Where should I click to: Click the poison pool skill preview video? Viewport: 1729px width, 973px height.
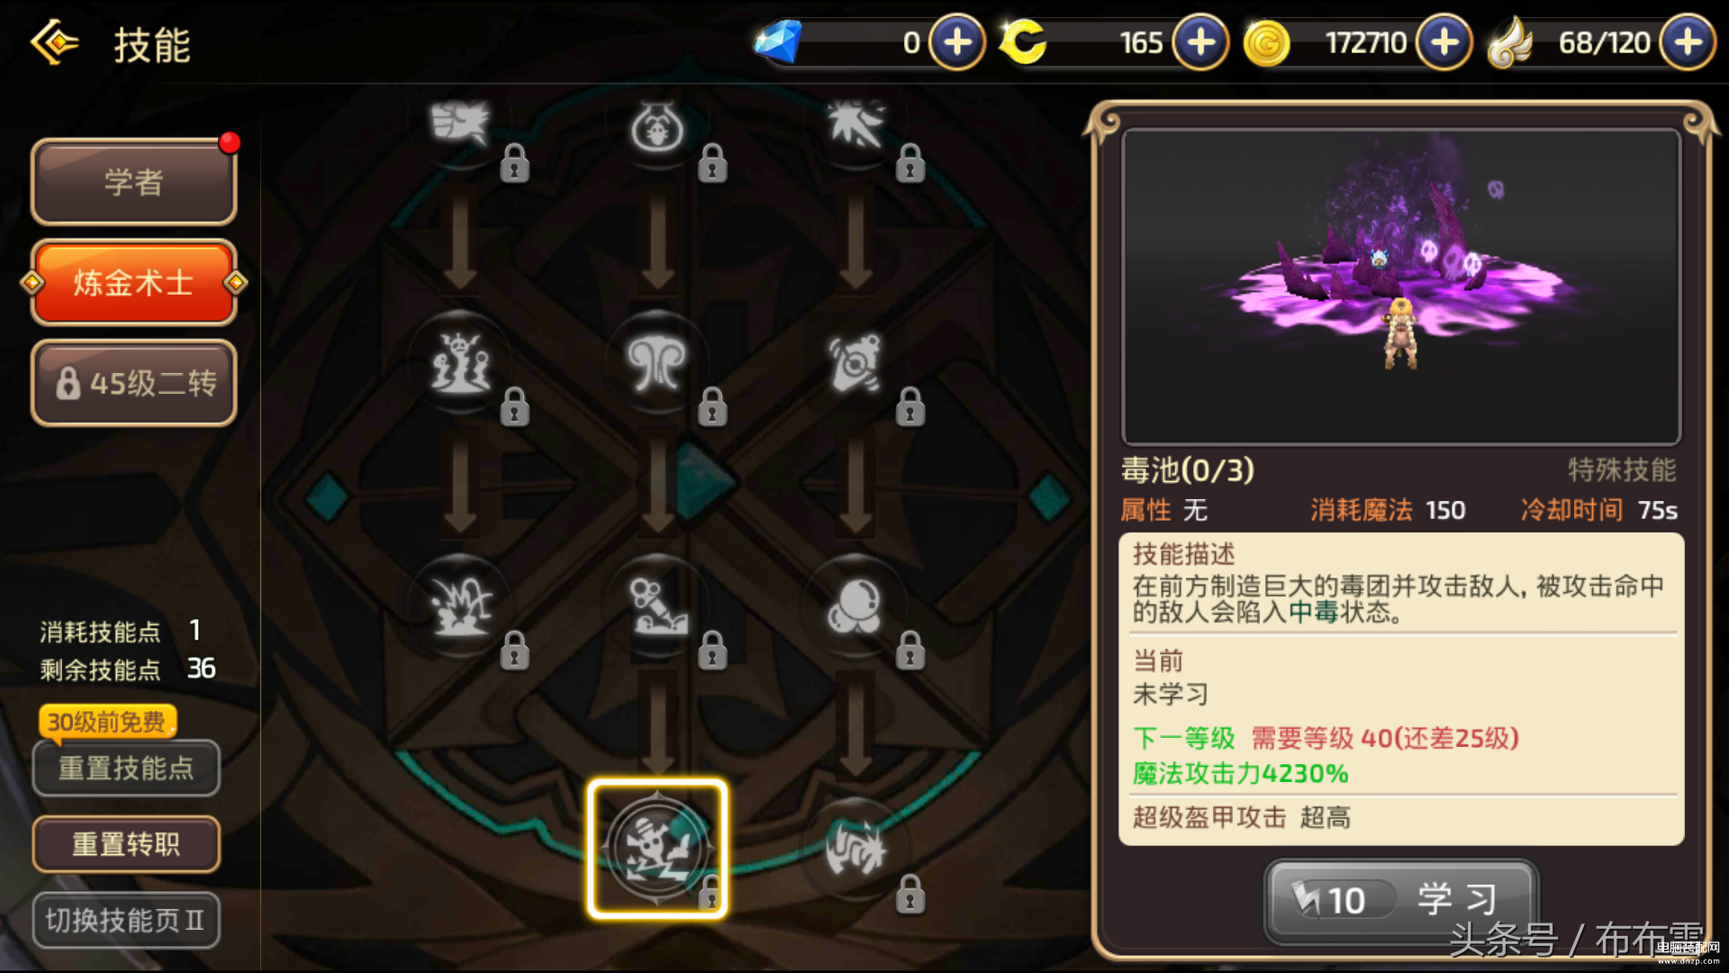(1401, 286)
